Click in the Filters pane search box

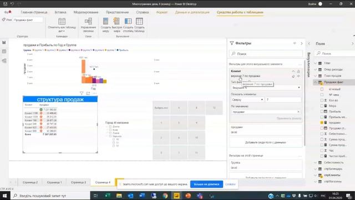266,54
